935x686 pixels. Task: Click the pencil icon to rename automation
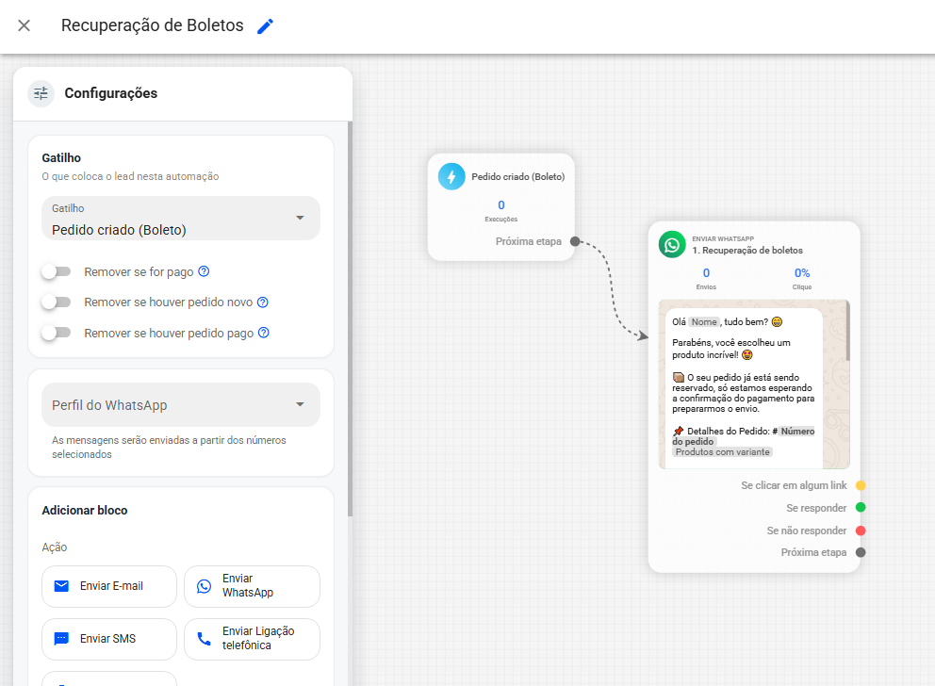265,26
